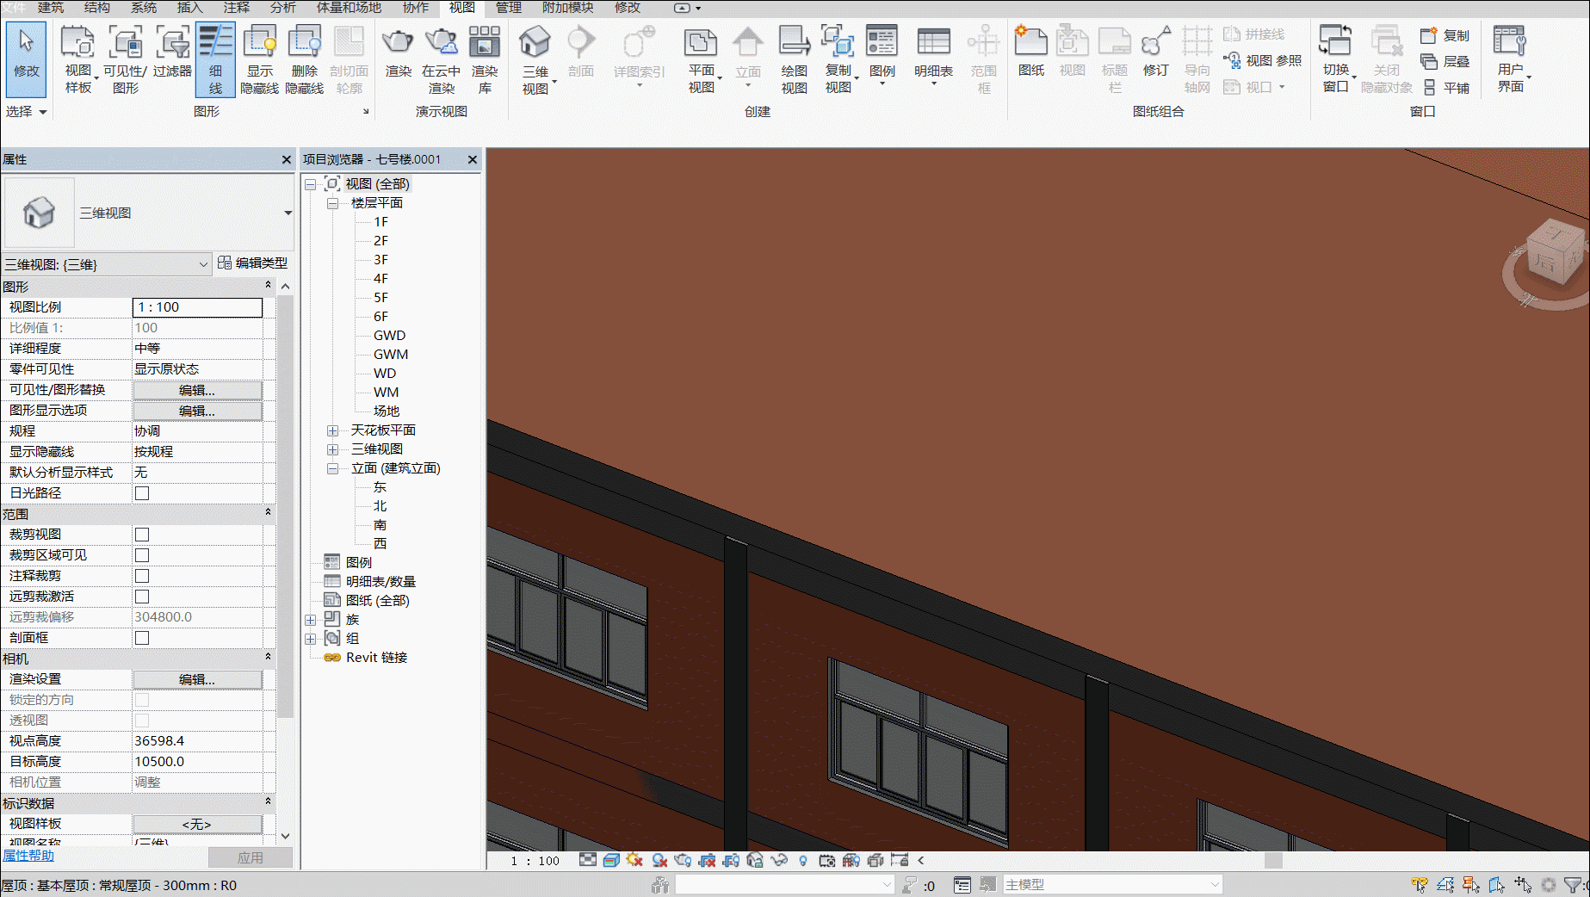Click 平面视图 (Plan Views) tool
The image size is (1590, 897).
point(701,59)
